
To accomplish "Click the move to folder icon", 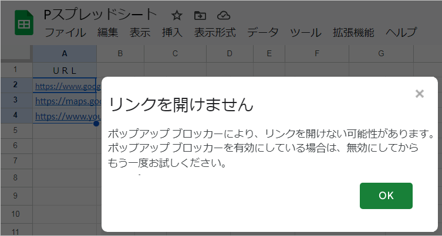I will 200,15.
